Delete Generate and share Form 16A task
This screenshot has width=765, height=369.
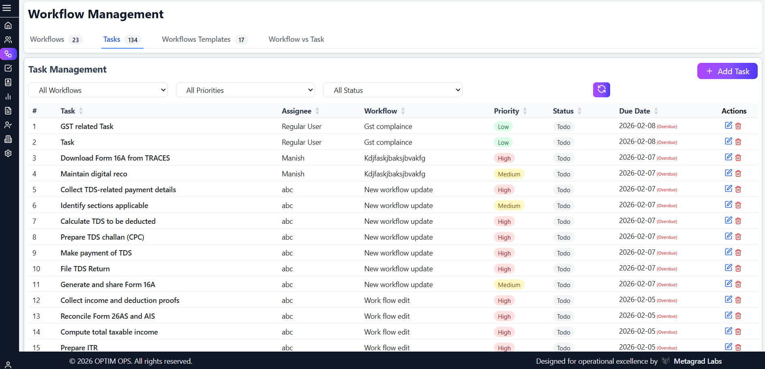738,284
